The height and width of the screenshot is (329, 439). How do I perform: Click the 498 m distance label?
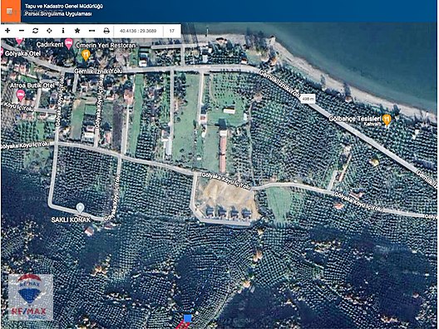[x=308, y=99]
